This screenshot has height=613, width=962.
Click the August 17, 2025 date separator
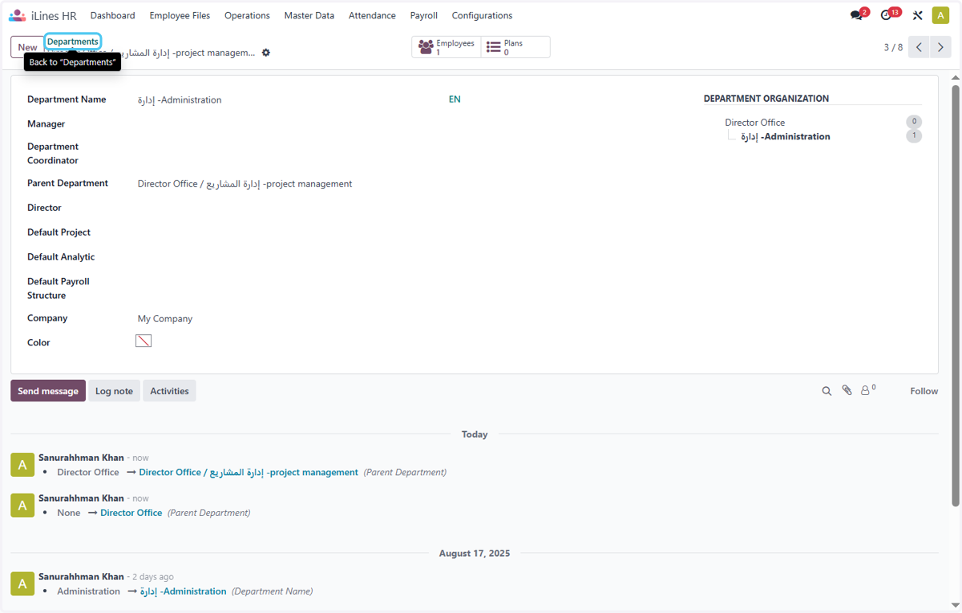click(x=475, y=553)
